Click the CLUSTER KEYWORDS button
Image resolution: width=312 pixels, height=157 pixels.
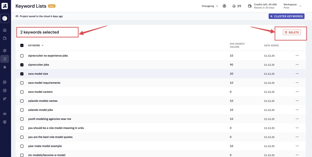coord(287,16)
